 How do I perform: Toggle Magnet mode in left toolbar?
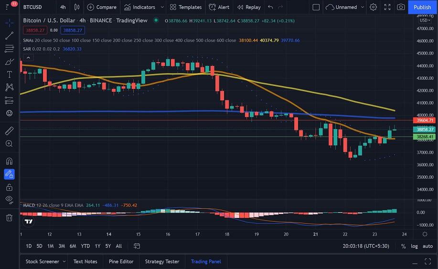tap(9, 161)
